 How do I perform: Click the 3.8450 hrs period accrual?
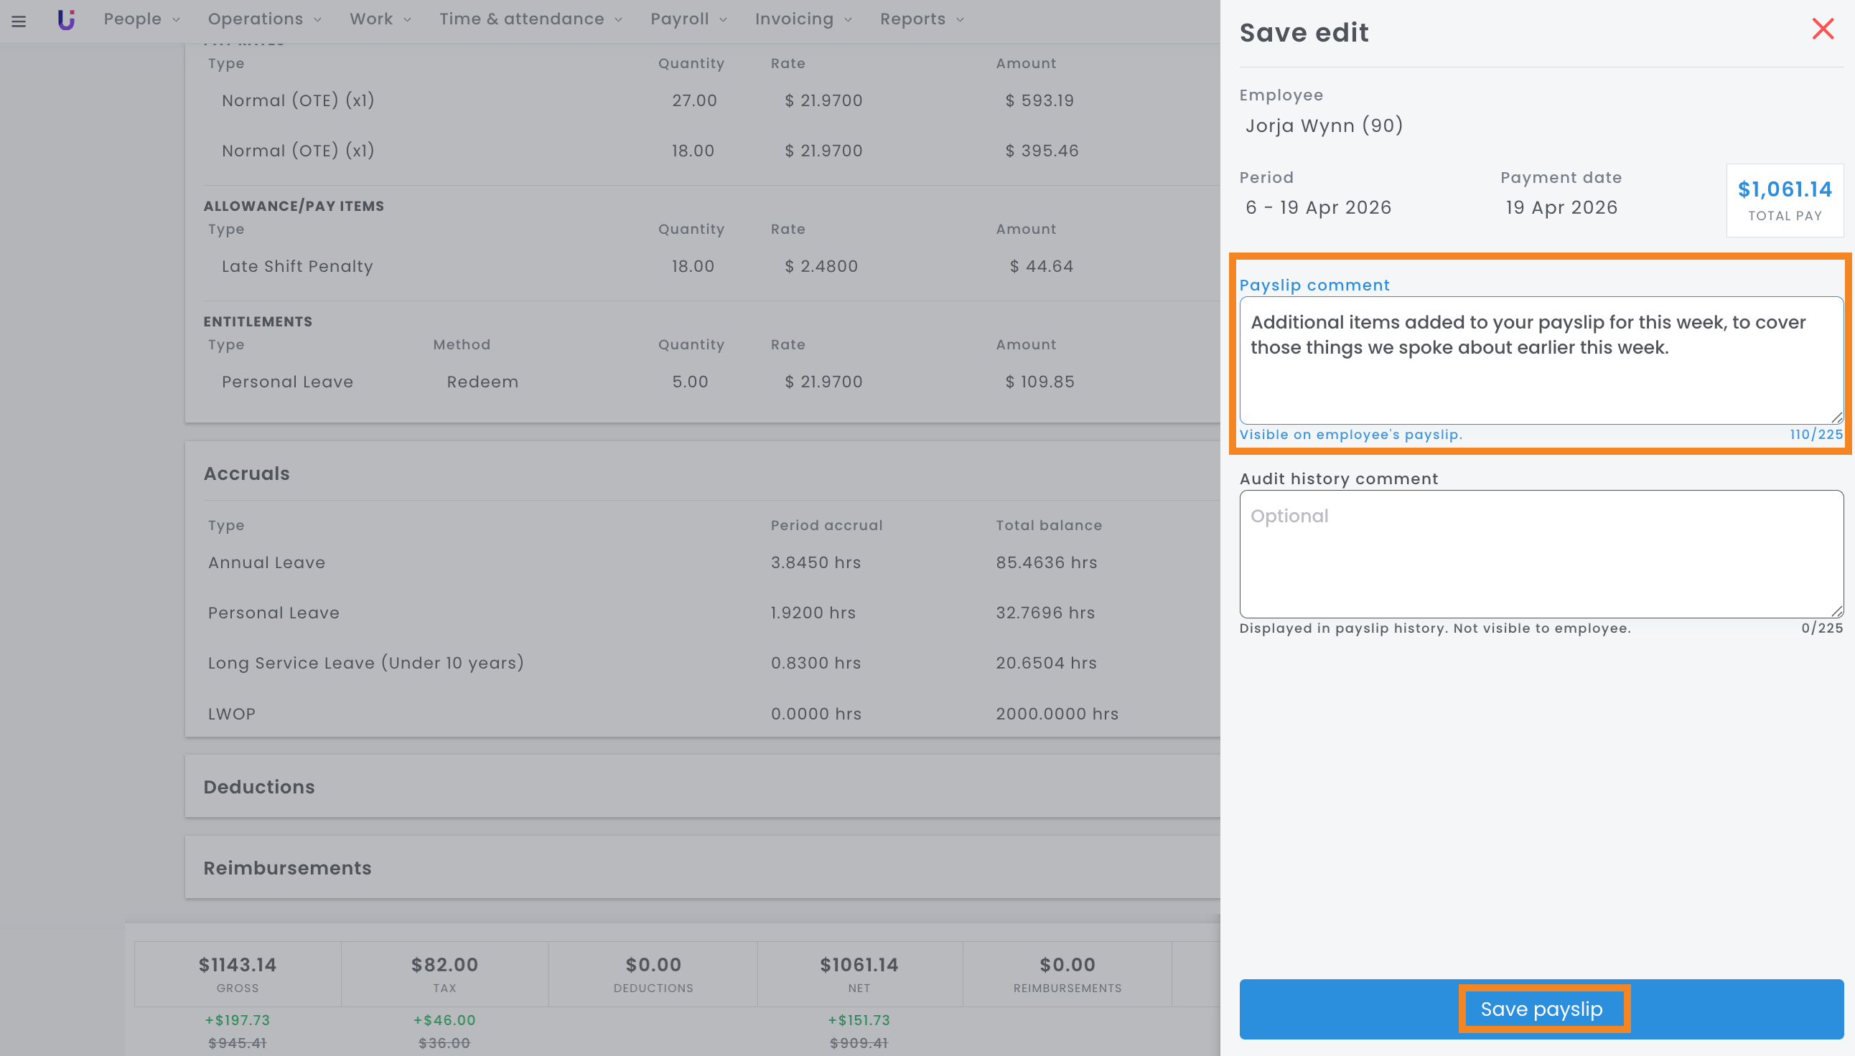coord(816,562)
